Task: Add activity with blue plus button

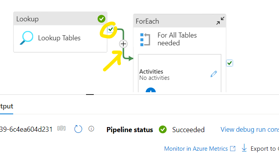Action: [150, 91]
